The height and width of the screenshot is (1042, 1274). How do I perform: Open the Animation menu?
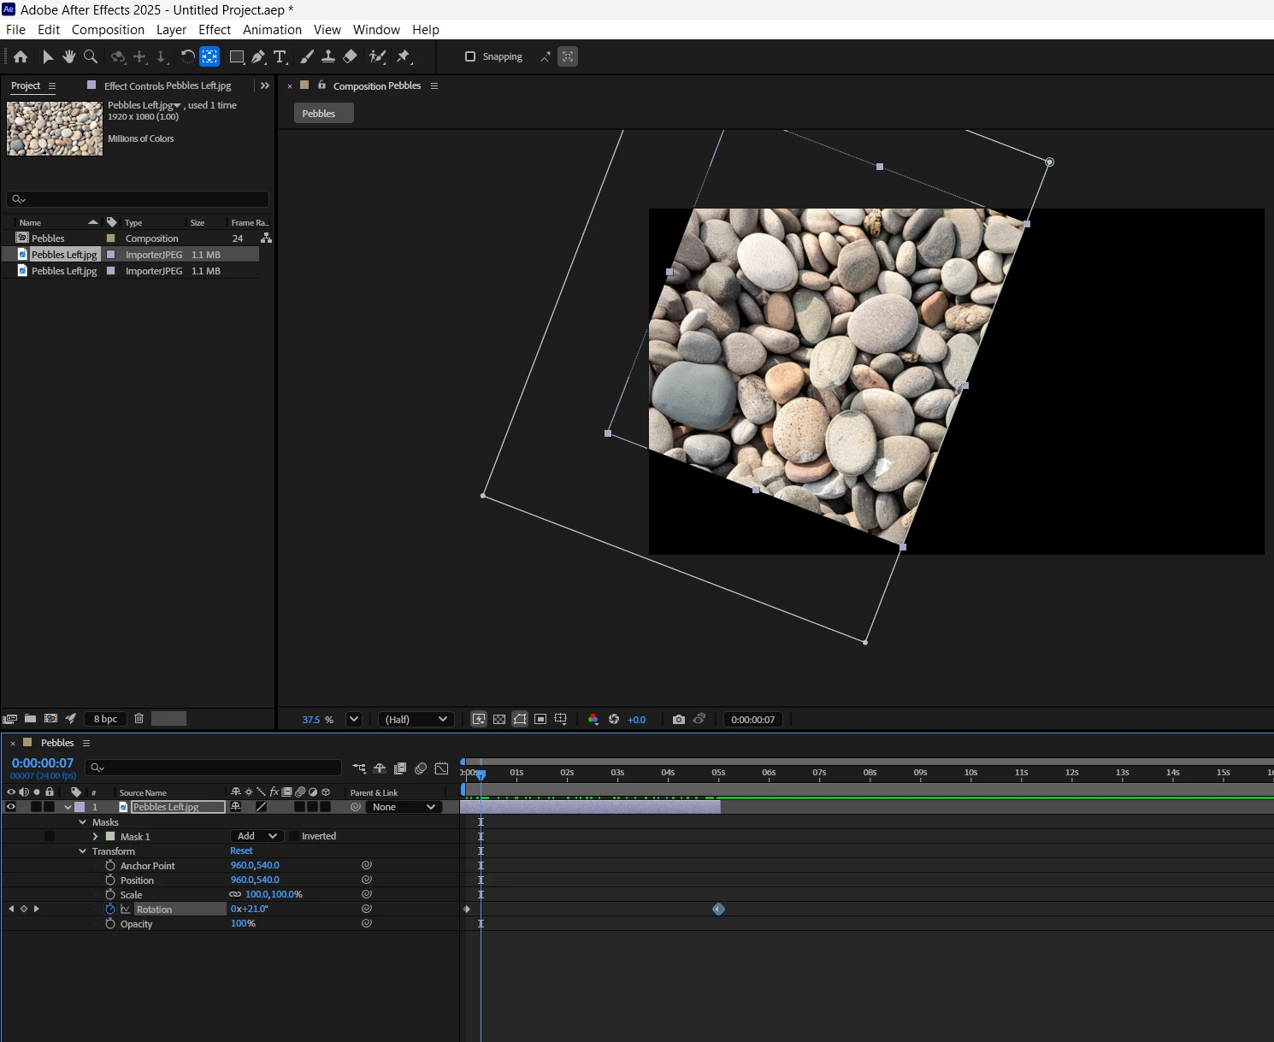click(272, 30)
